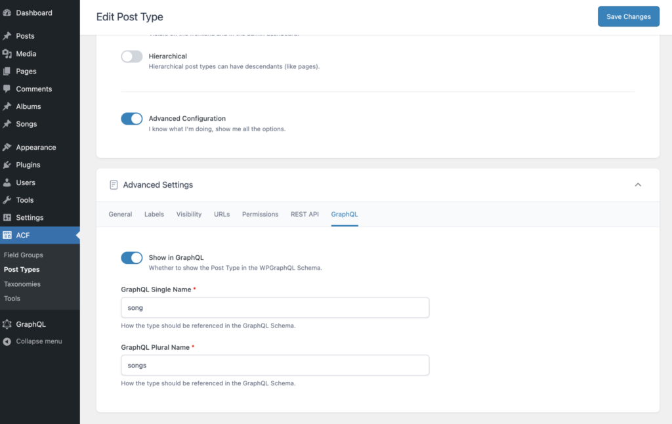Switch to the REST API tab
Viewport: 672px width, 424px height.
tap(304, 214)
